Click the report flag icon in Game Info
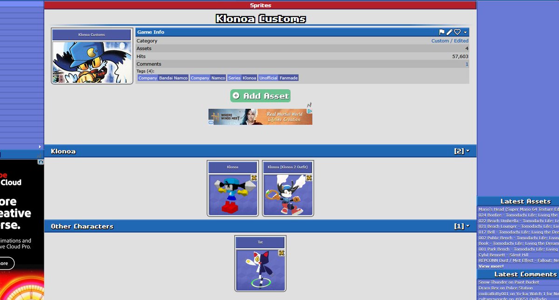This screenshot has height=300, width=559. (442, 32)
